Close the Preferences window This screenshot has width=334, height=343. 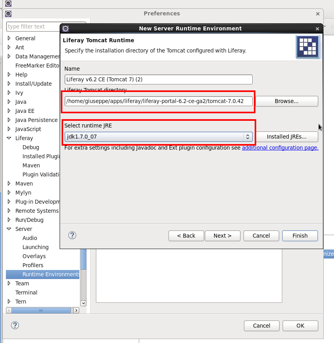point(318,14)
